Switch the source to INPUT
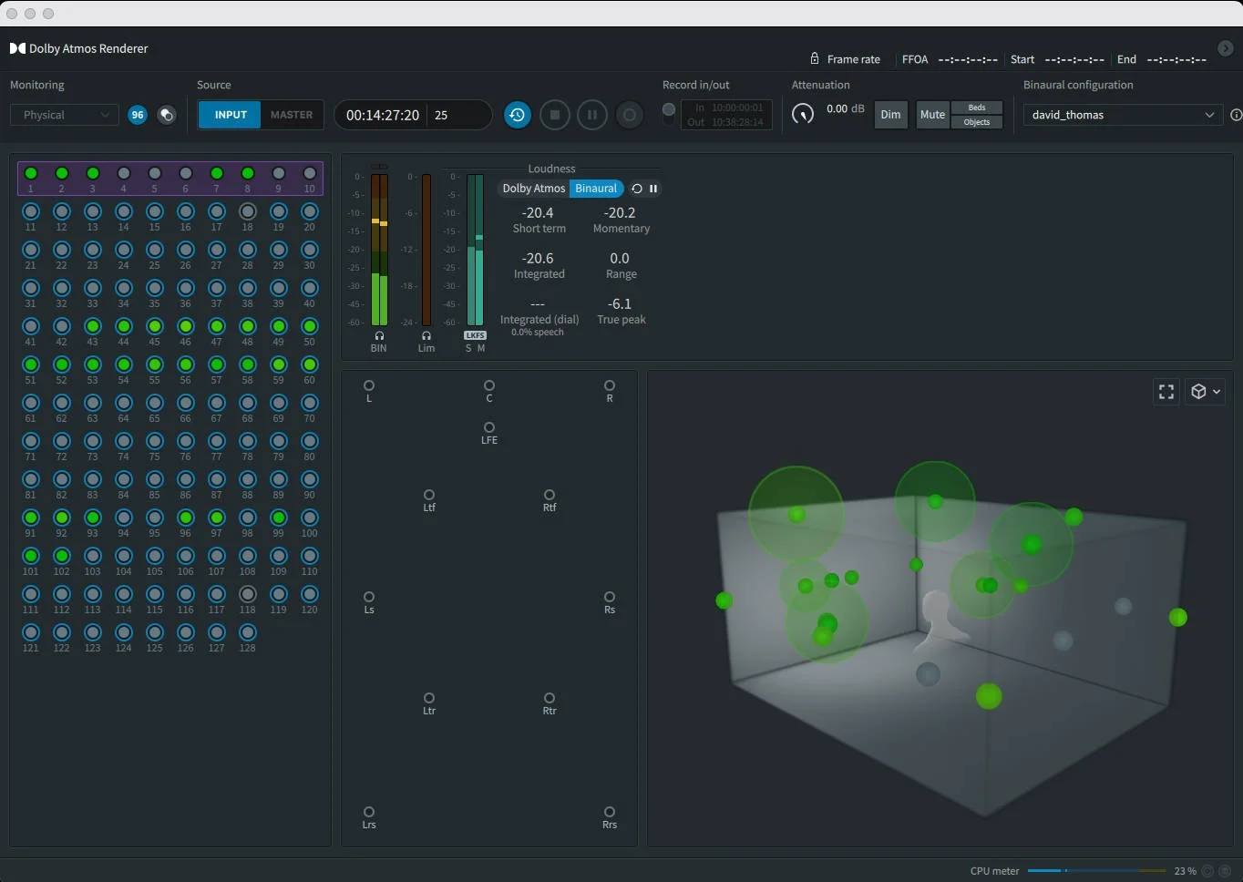 pos(231,115)
